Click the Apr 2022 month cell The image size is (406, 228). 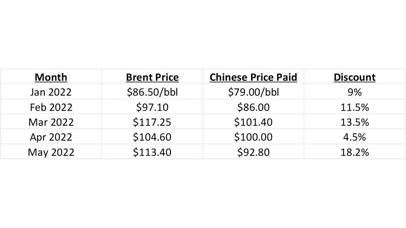pos(51,137)
